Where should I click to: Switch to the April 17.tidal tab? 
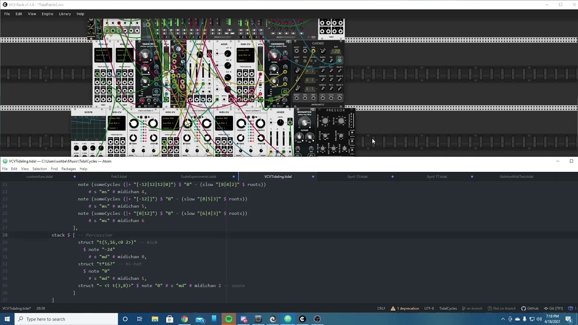tap(437, 176)
